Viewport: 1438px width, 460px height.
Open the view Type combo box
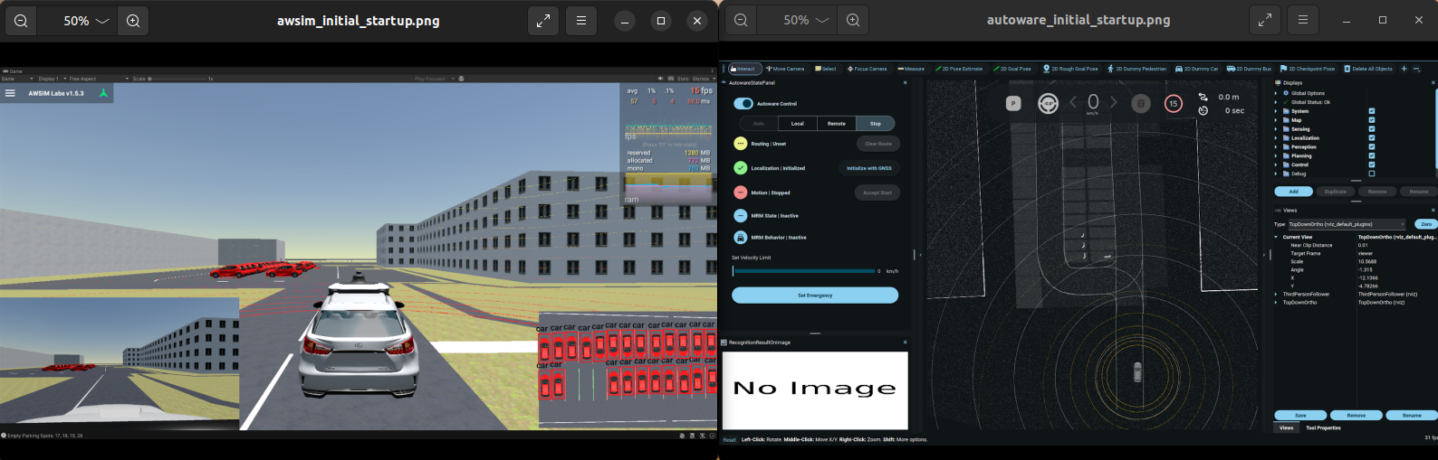(x=1347, y=224)
